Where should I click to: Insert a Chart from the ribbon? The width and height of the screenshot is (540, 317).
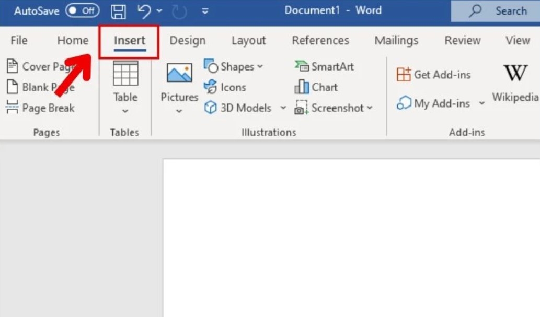tap(316, 87)
